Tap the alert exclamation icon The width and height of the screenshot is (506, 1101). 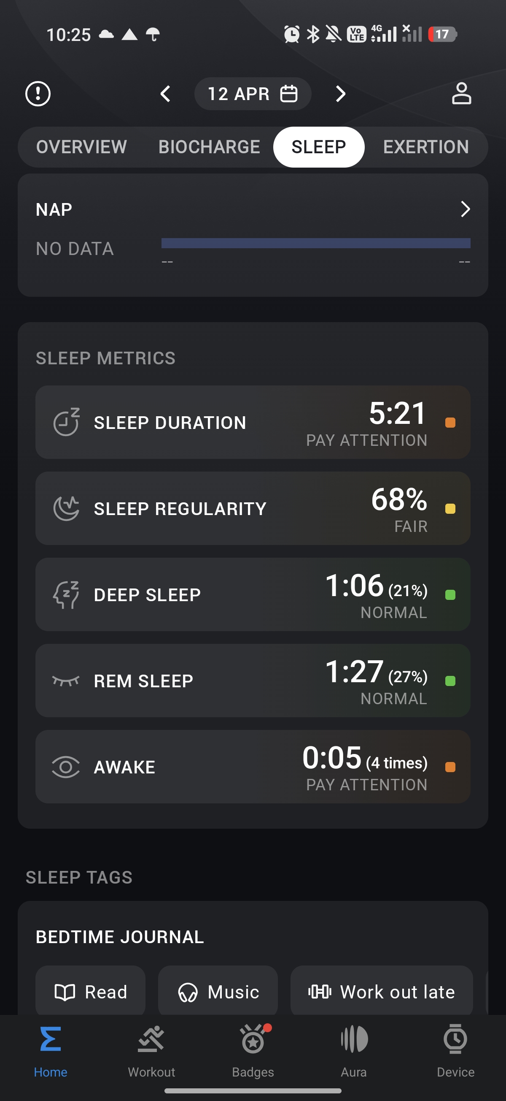click(x=38, y=94)
